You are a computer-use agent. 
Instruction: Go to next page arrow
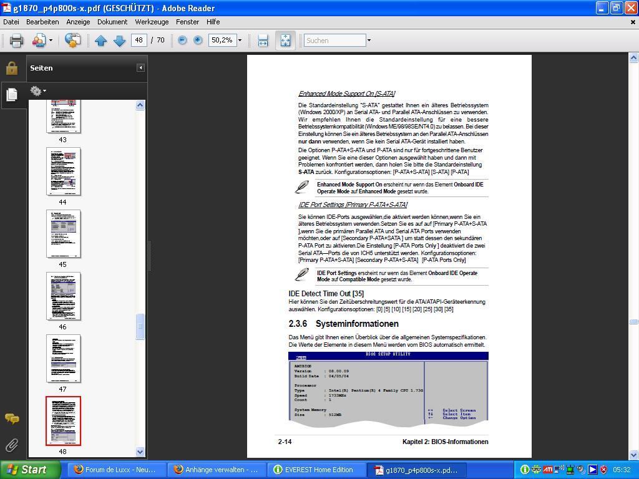[x=119, y=41]
